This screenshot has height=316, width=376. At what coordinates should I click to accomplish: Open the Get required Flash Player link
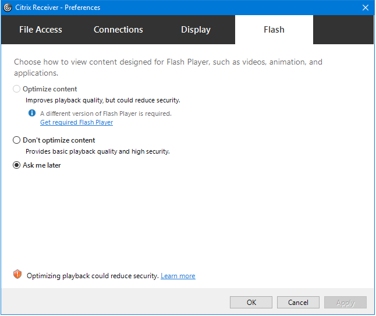pos(76,122)
